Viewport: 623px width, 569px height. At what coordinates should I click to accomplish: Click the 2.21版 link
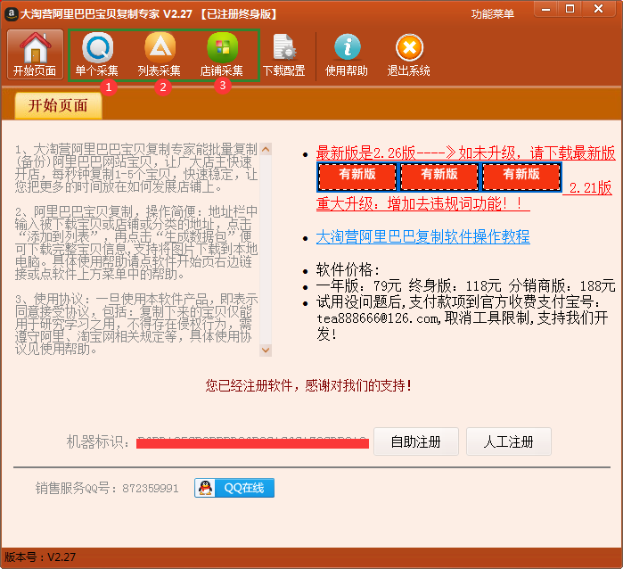coord(590,187)
